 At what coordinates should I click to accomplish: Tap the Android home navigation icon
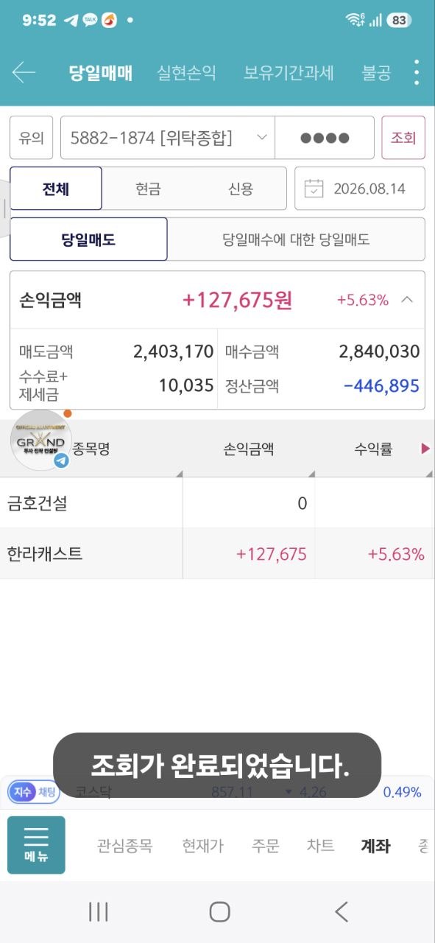[x=219, y=912]
